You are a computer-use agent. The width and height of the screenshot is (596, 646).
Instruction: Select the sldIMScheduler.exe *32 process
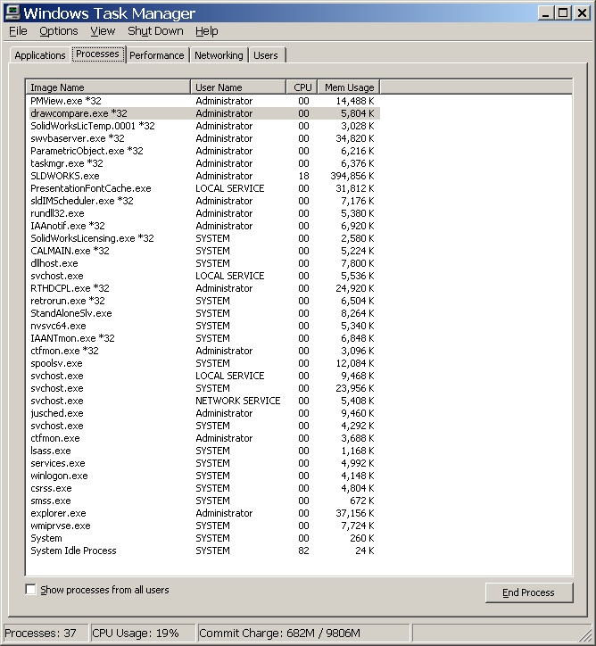(x=204, y=201)
